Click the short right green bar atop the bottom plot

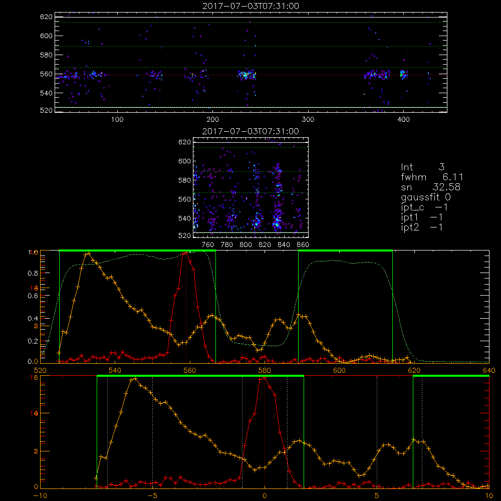coord(451,376)
